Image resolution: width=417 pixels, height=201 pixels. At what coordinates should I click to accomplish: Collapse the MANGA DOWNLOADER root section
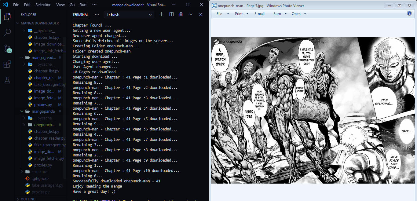pyautogui.click(x=40, y=23)
